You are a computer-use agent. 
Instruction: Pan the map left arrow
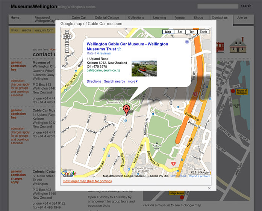[x=65, y=36]
